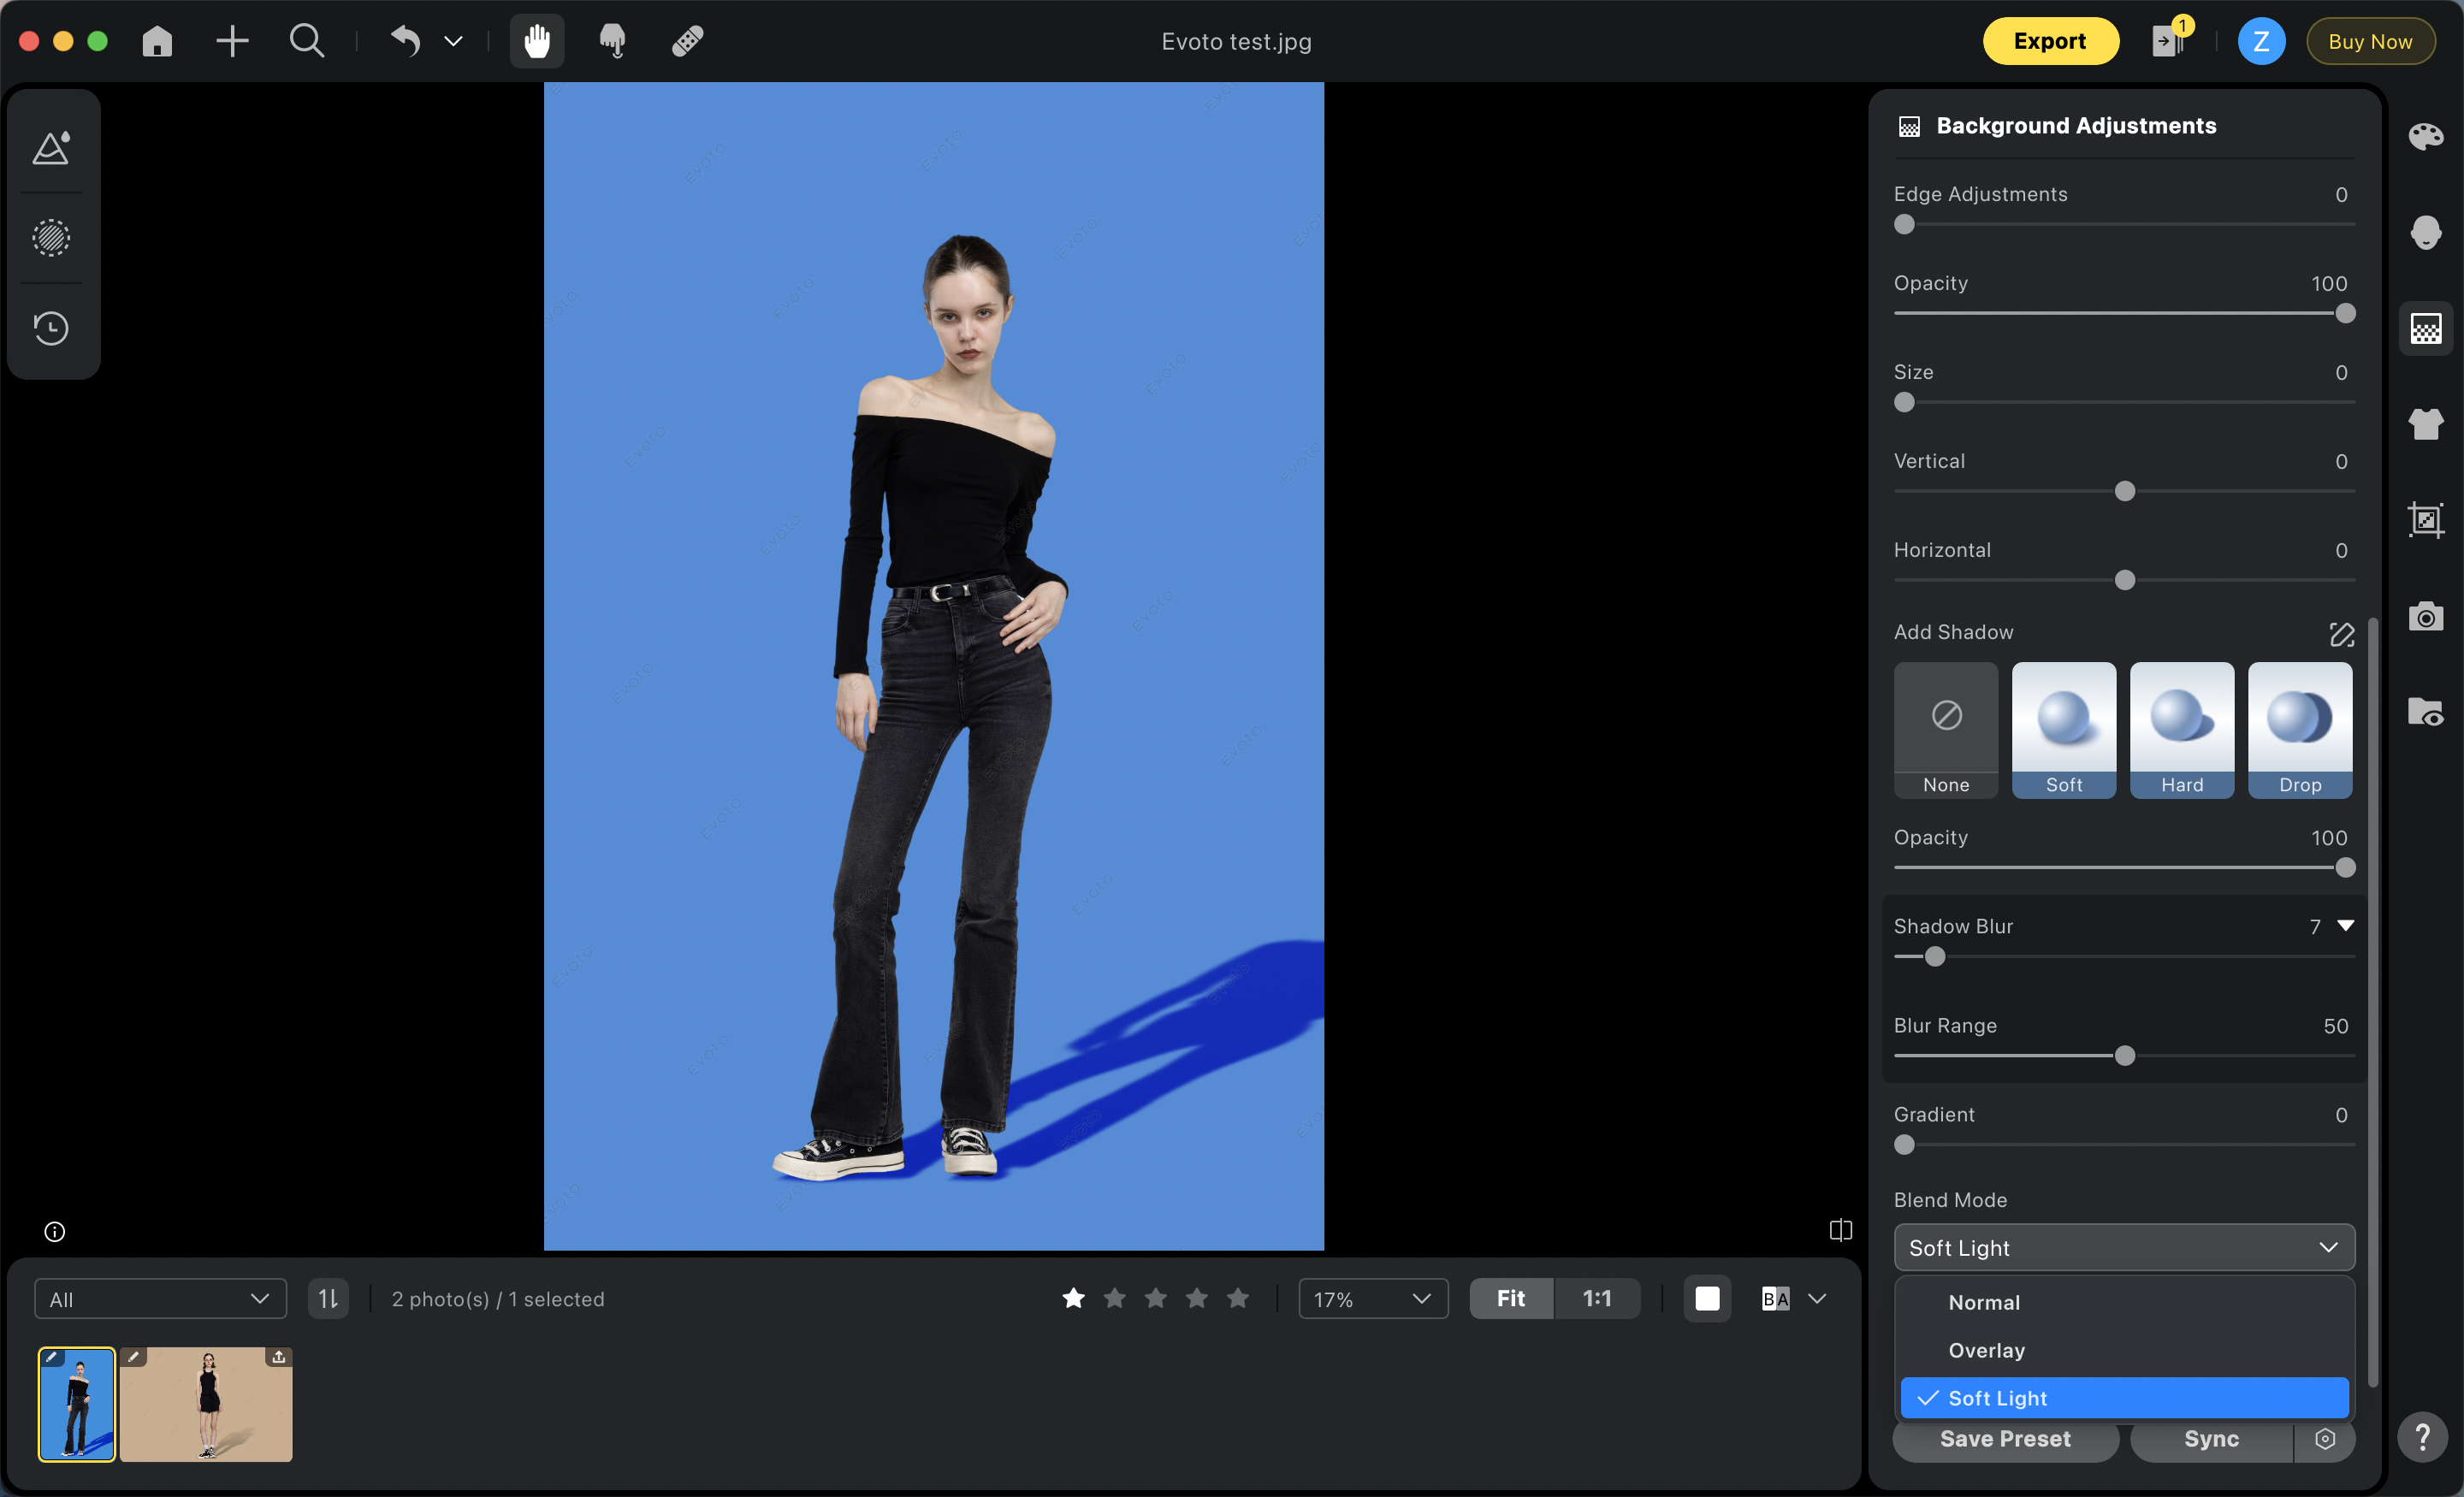Viewport: 2464px width, 1497px height.
Task: Go to the Home screen icon
Action: (x=157, y=41)
